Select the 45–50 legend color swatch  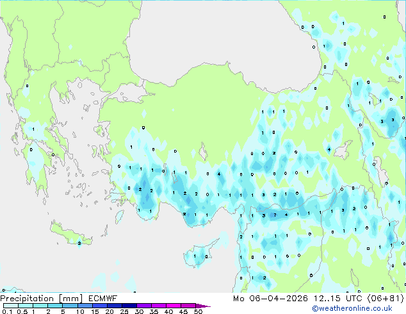(188, 306)
